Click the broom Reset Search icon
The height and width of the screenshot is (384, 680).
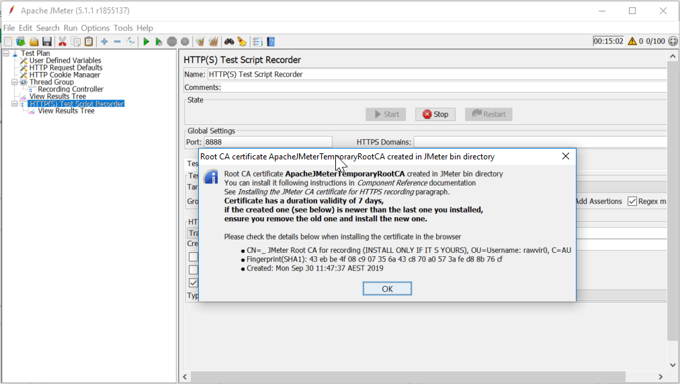click(x=242, y=42)
